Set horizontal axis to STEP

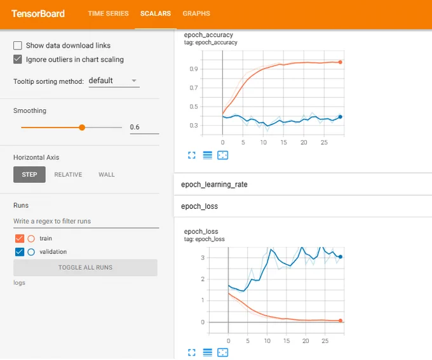pyautogui.click(x=29, y=175)
